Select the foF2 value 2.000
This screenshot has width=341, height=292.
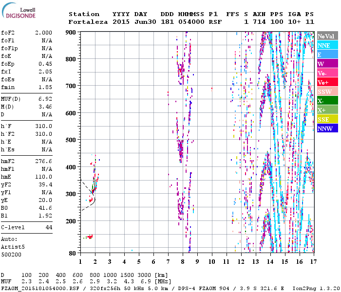(x=43, y=32)
